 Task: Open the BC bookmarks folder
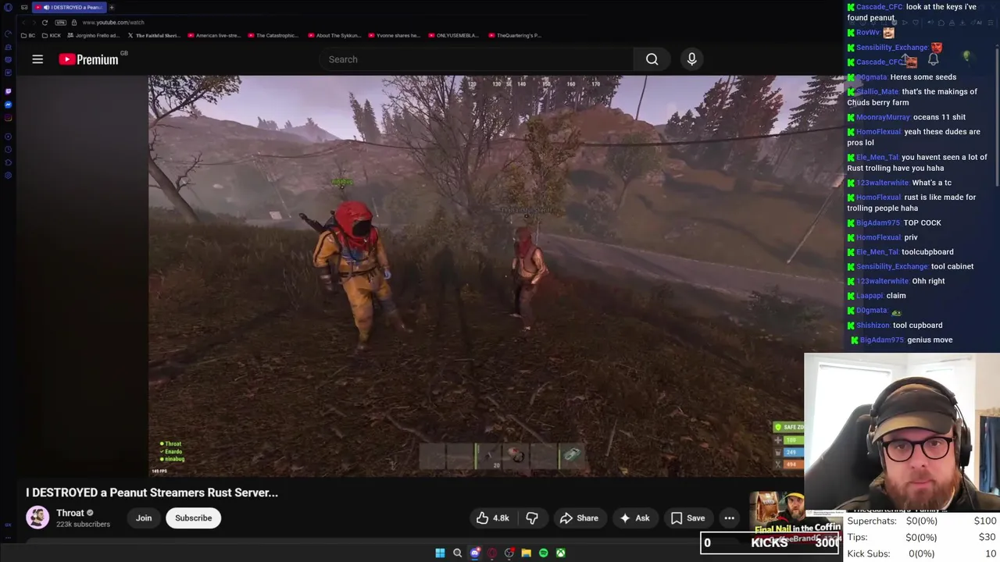click(27, 35)
